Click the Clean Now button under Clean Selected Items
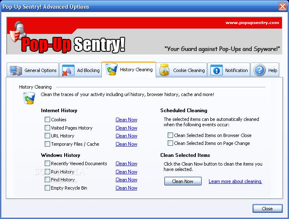The height and width of the screenshot is (219, 289). coord(183,181)
